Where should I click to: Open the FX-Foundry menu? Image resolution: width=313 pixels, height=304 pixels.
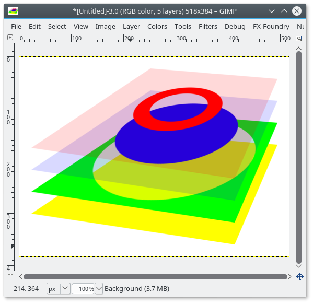271,26
